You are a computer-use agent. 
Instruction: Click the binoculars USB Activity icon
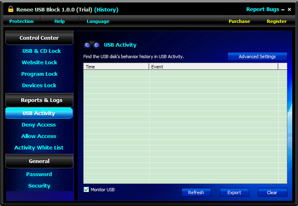pos(92,45)
